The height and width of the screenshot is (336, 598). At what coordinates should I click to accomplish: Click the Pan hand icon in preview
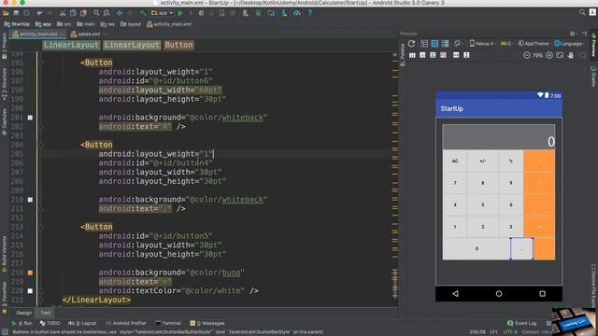click(571, 55)
